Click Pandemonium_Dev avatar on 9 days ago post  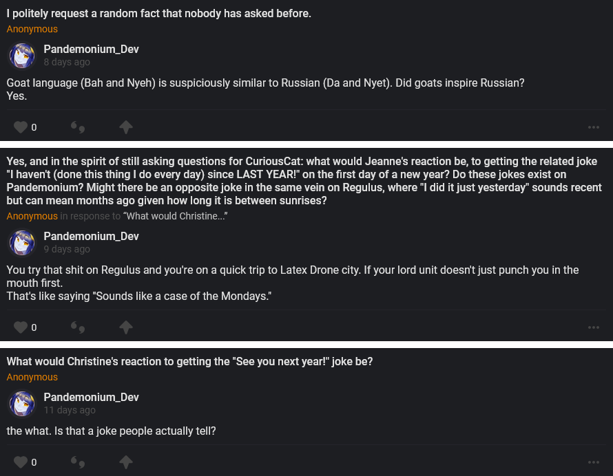(x=22, y=243)
